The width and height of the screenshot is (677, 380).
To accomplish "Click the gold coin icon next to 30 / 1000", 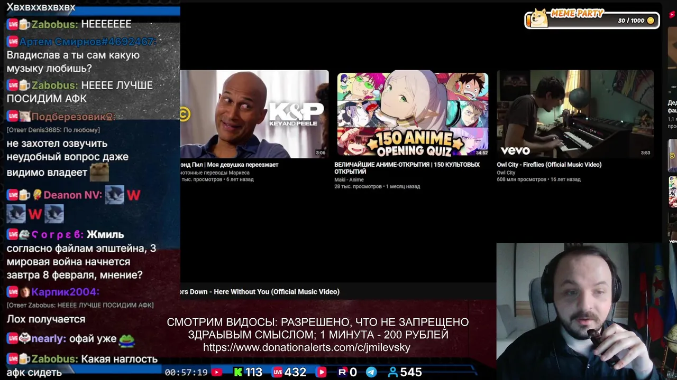I will point(651,21).
